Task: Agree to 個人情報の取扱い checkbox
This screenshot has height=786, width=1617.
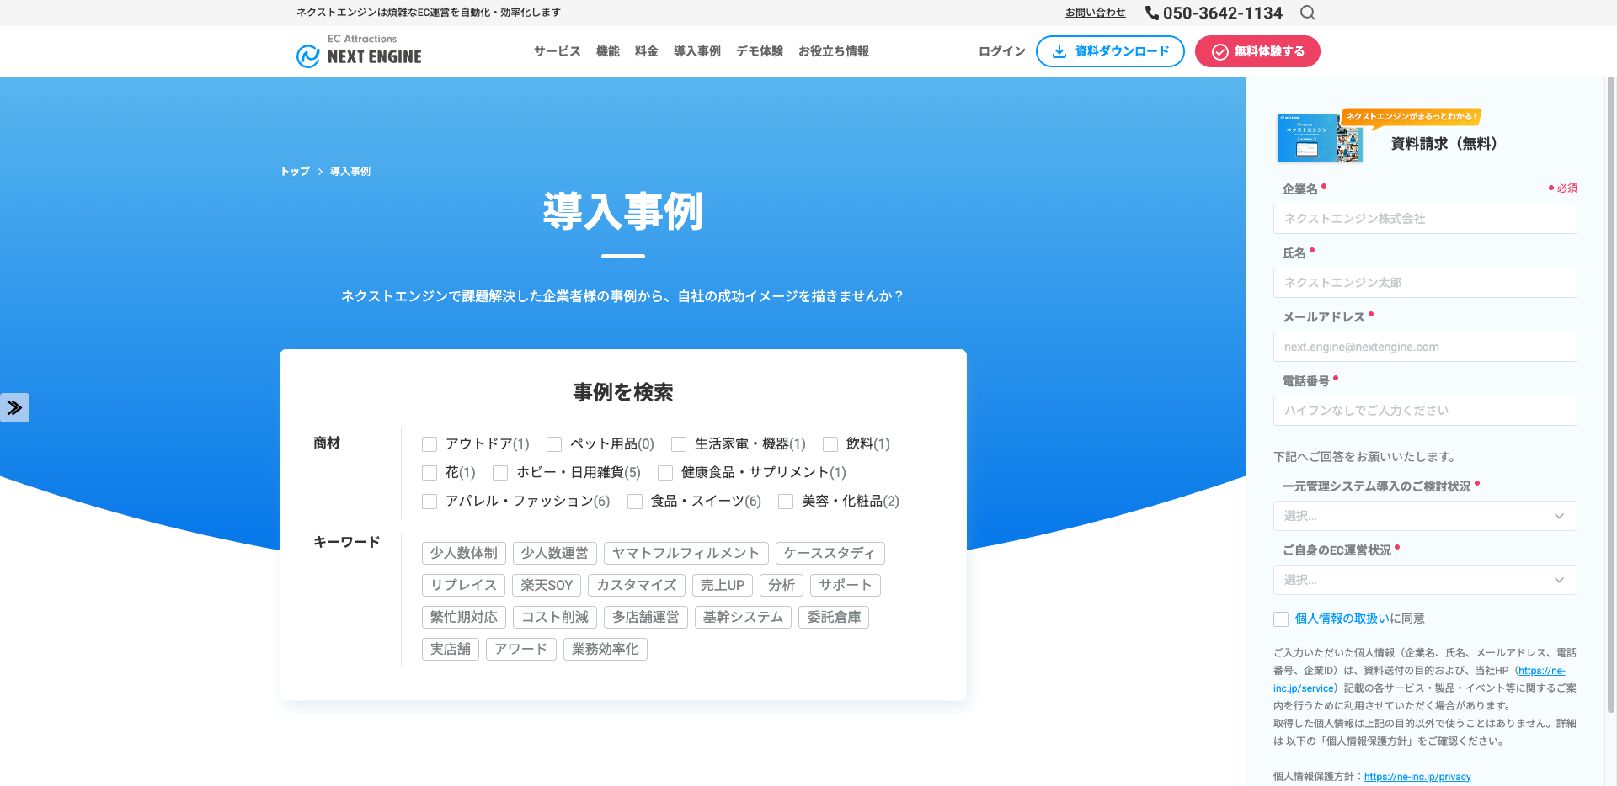Action: coord(1281,619)
